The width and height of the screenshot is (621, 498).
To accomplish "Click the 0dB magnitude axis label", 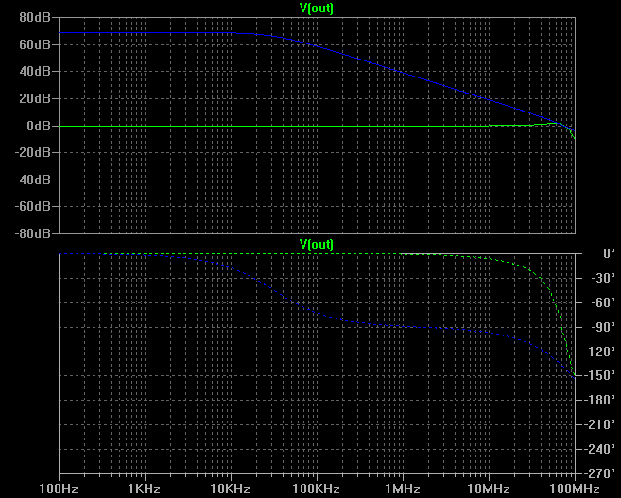I will pos(39,126).
